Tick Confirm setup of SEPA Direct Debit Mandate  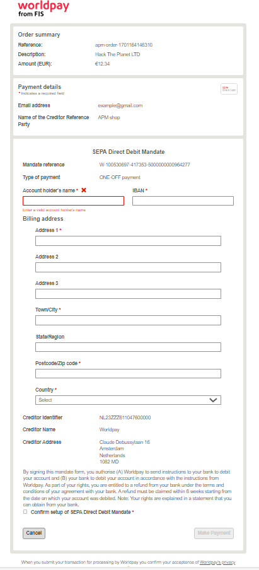tap(25, 512)
